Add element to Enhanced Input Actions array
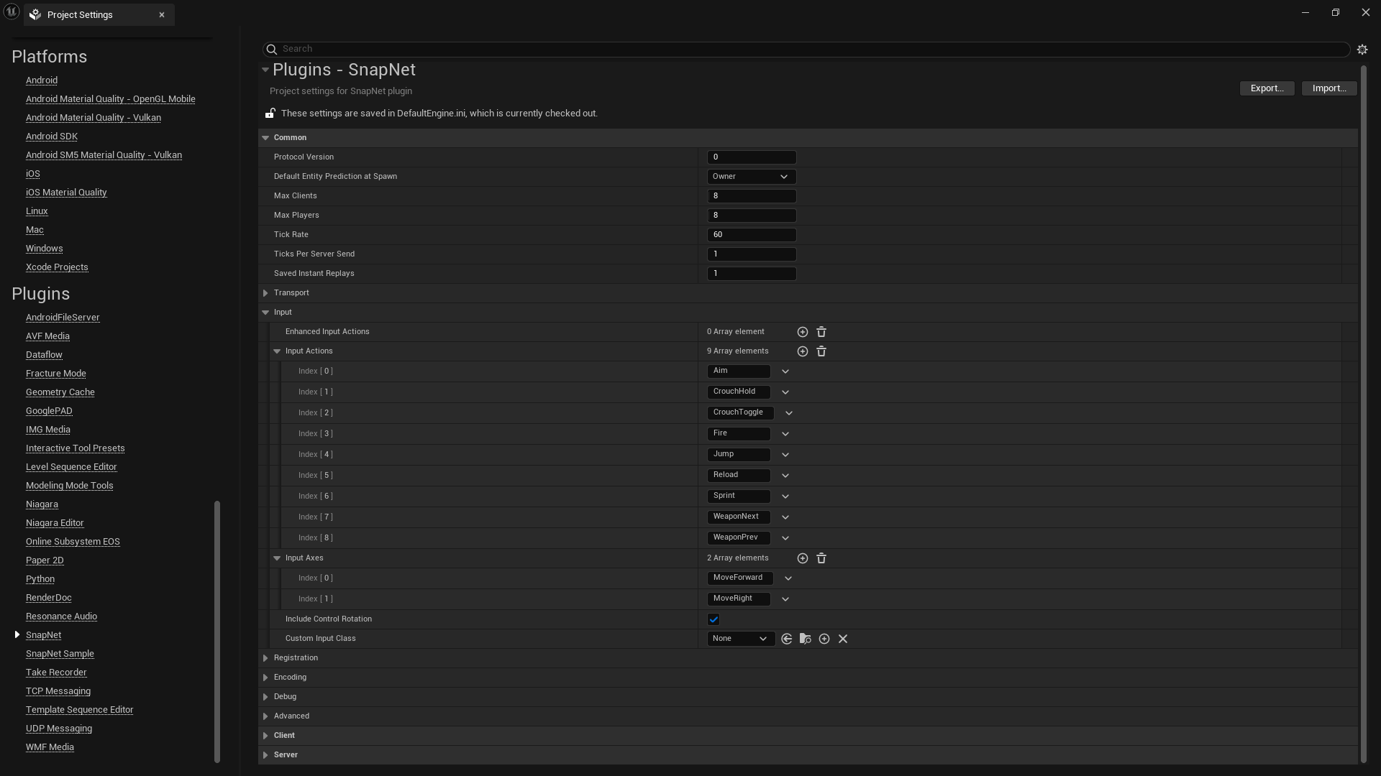 tap(802, 332)
